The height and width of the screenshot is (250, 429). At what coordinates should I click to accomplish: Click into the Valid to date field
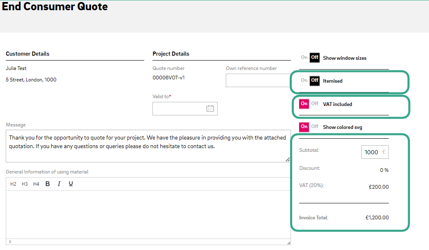[179, 108]
